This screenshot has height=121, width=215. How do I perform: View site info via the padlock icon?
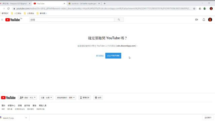[14, 9]
